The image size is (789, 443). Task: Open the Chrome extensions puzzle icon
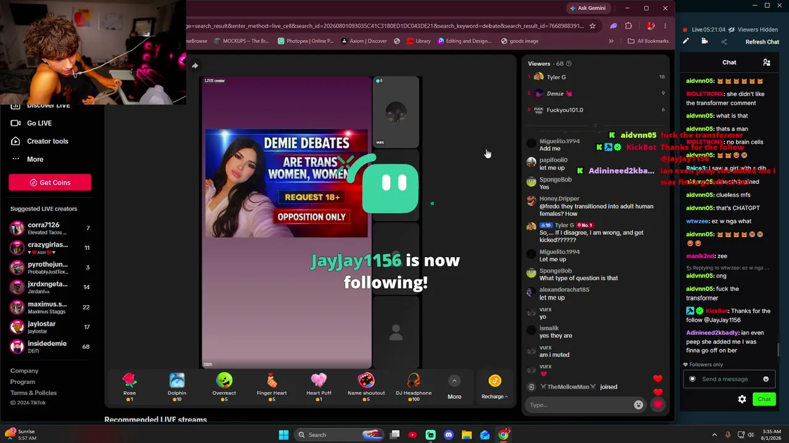pos(629,26)
